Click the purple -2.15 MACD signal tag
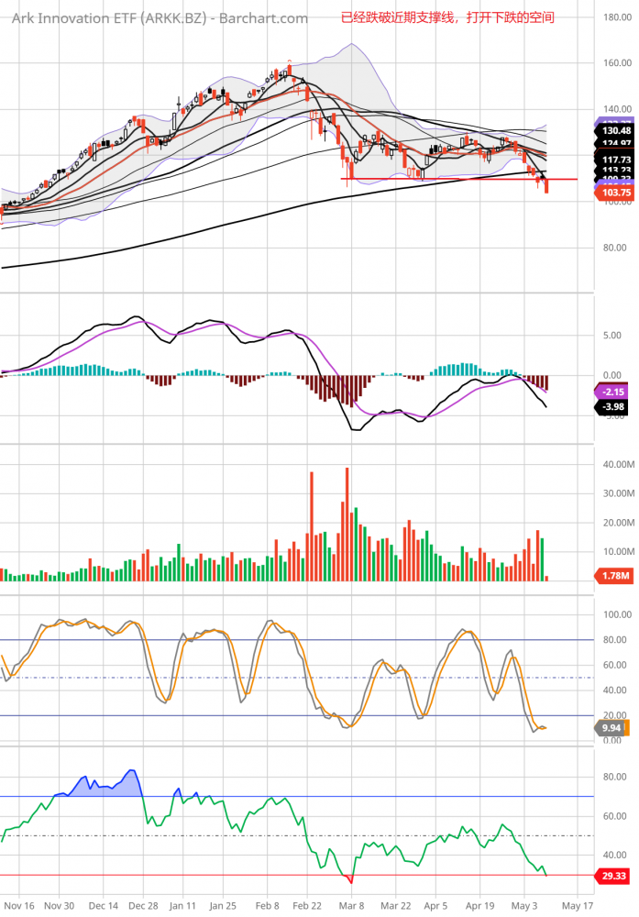This screenshot has height=917, width=639. tap(614, 392)
